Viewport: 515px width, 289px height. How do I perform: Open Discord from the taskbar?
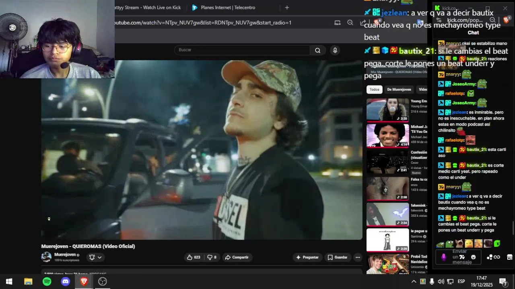tap(65, 281)
